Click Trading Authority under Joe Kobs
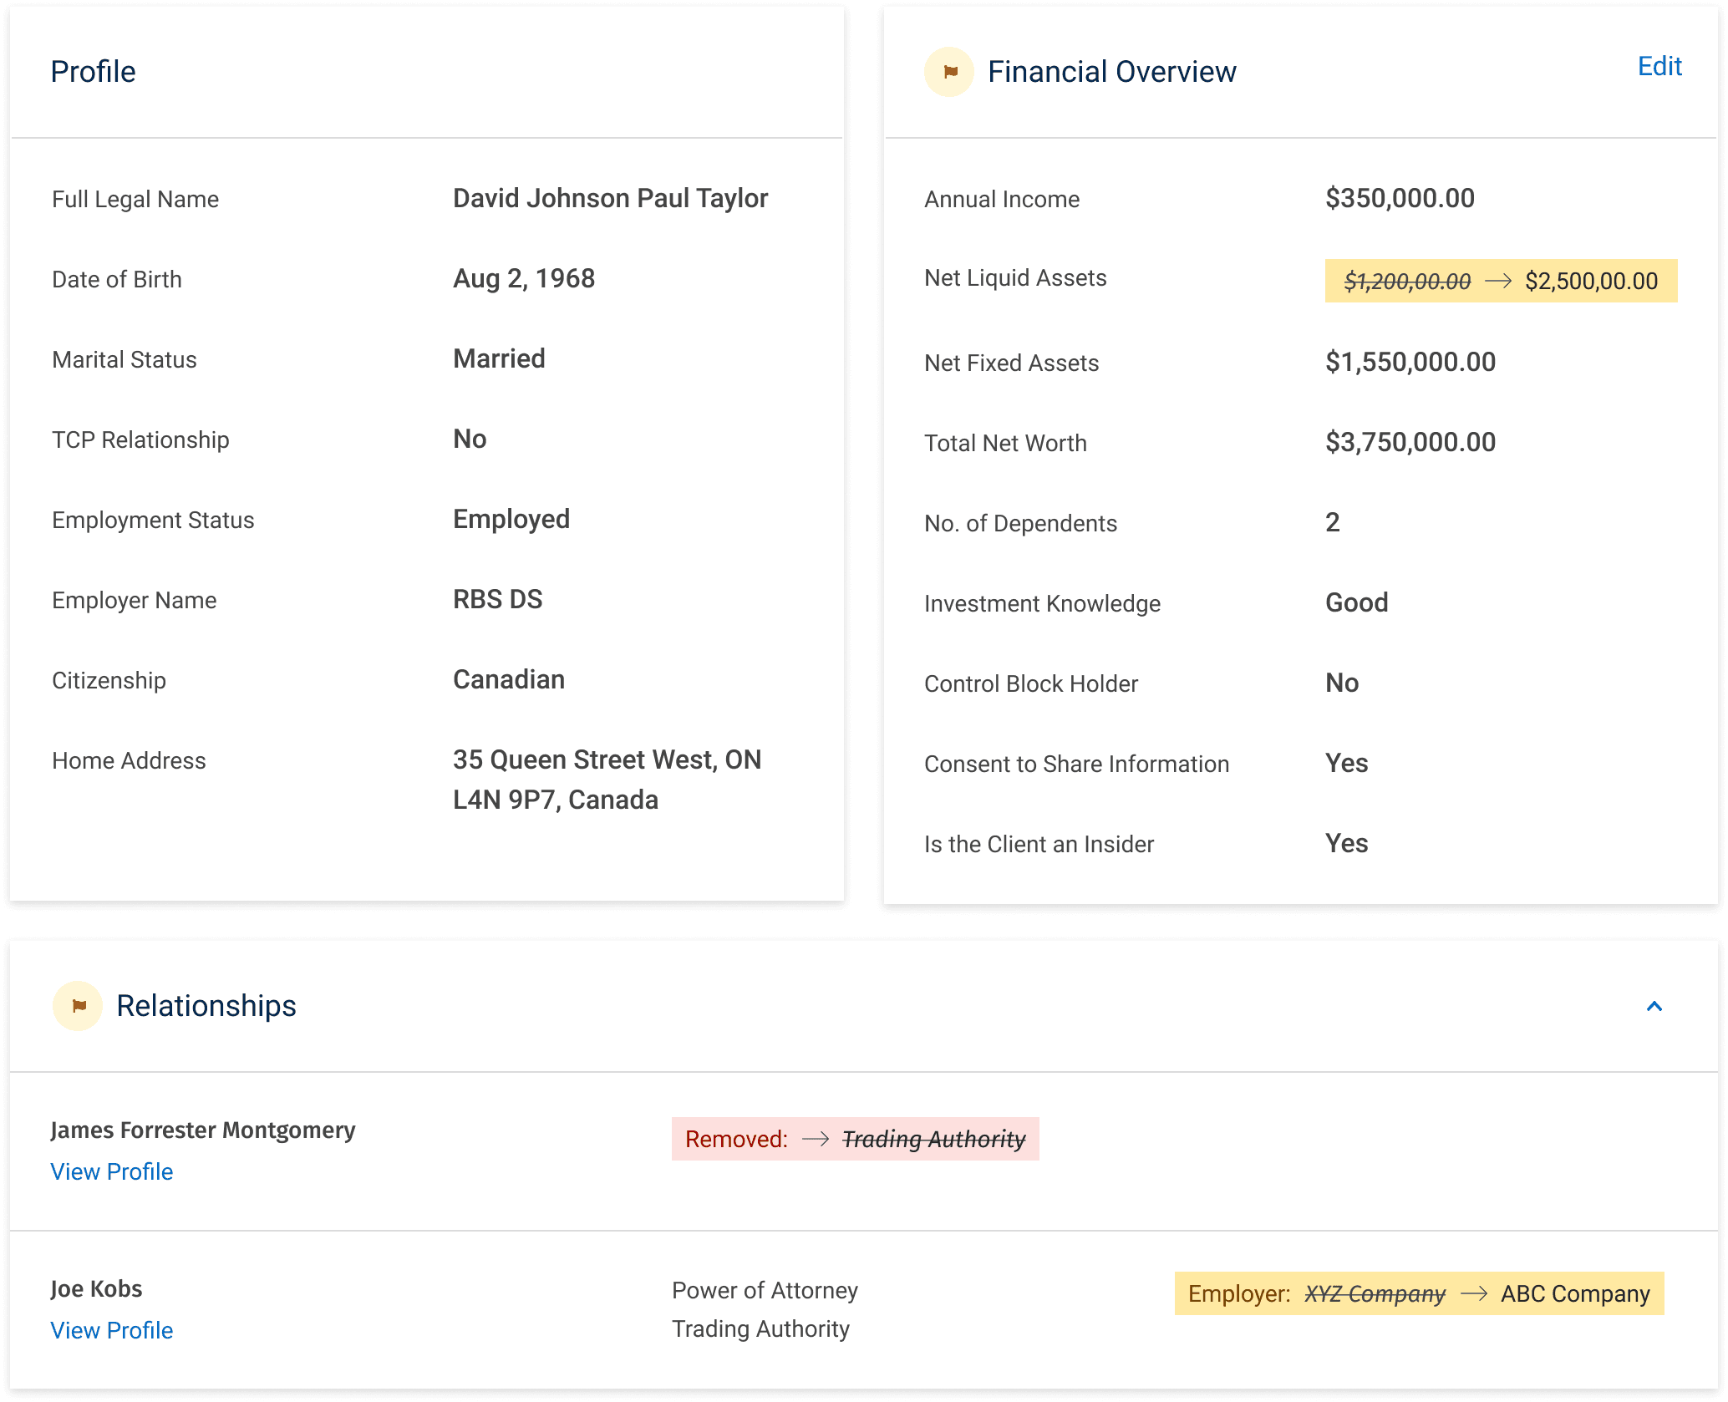Screen dimensions: 1728x1402 [760, 1328]
